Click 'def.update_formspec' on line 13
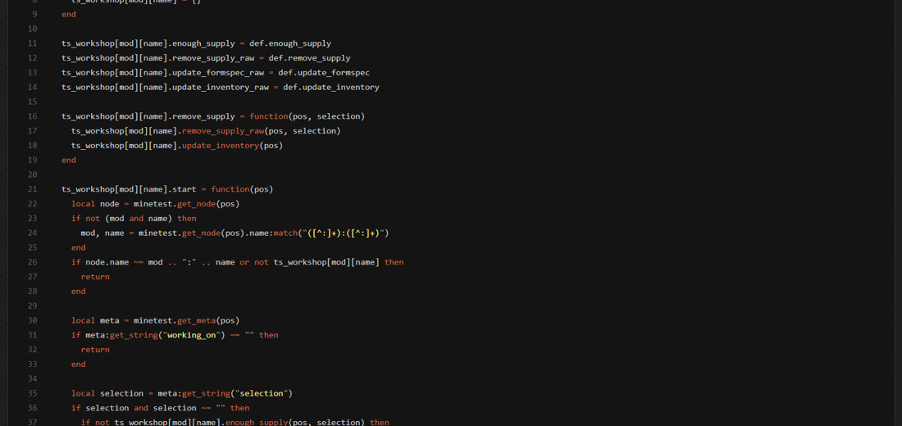Screen dimensions: 902x426 [x=324, y=72]
